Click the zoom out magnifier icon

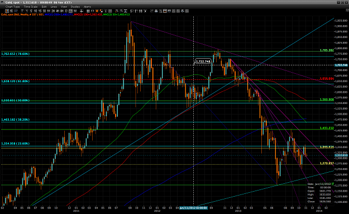[121, 11]
